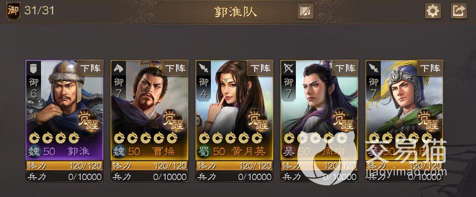Select shield troop icon on 郭淮 card
476x197 pixels.
(33, 68)
